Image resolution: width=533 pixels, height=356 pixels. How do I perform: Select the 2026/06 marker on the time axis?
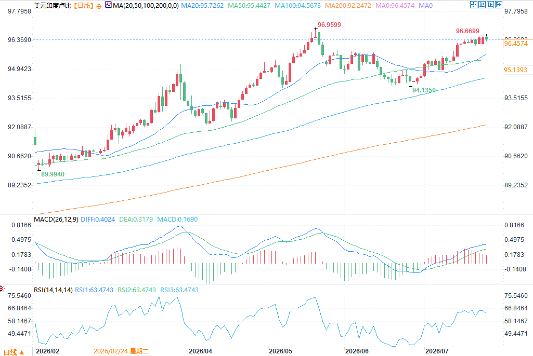(x=357, y=351)
